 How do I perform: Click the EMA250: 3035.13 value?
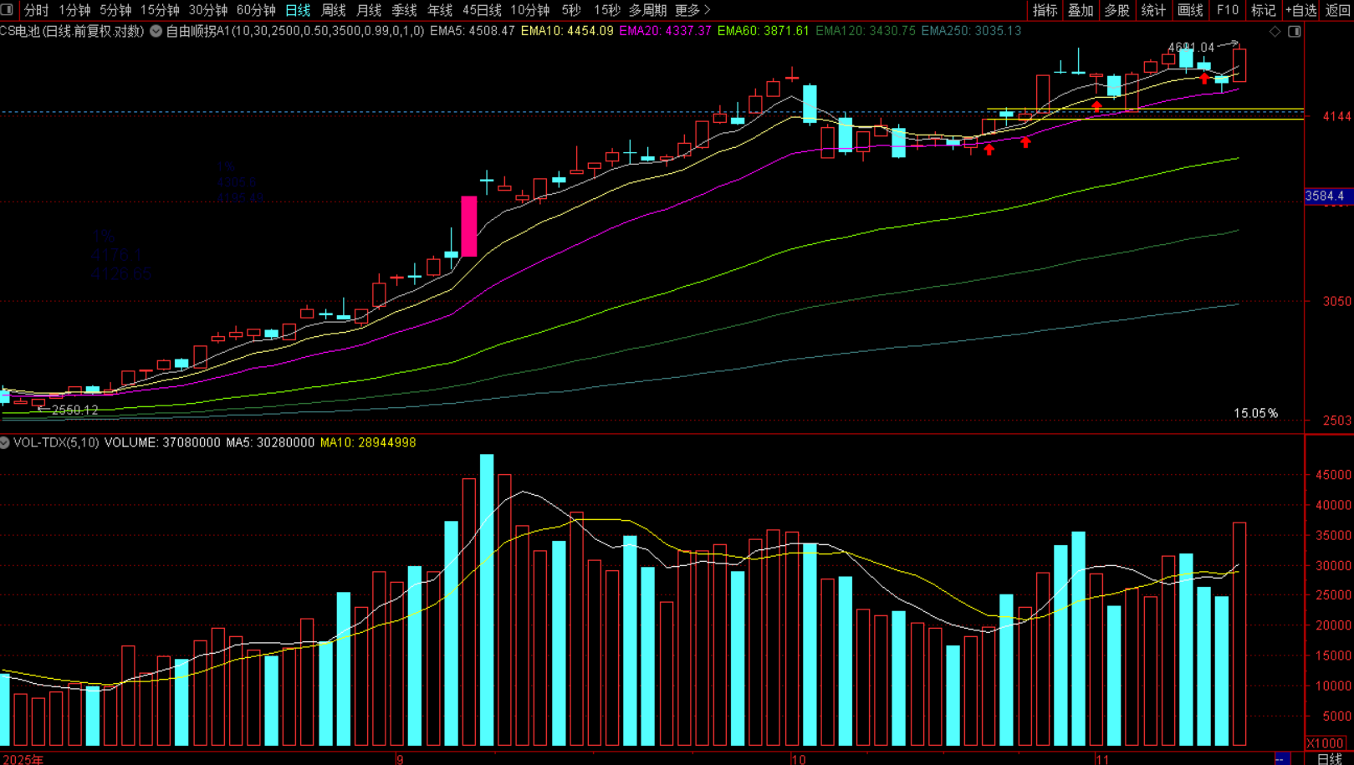[971, 31]
